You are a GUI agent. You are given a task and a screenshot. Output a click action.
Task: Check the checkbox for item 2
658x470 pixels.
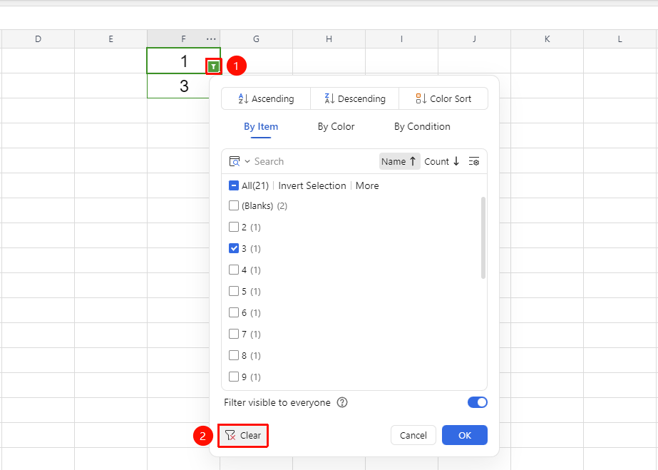(x=234, y=227)
